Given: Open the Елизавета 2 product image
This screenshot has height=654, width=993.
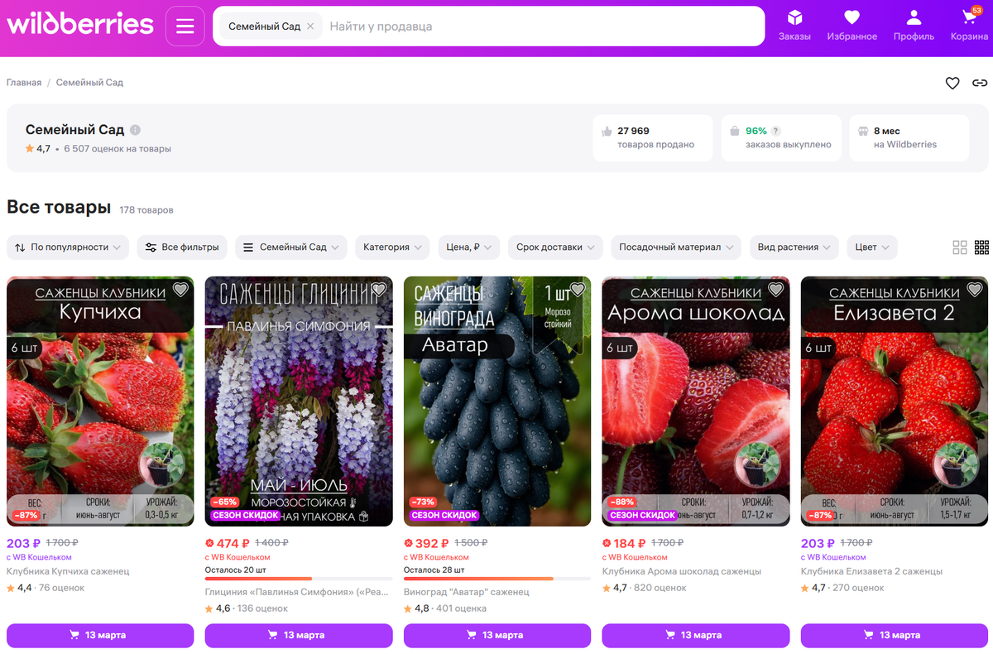Looking at the screenshot, I should (x=895, y=402).
